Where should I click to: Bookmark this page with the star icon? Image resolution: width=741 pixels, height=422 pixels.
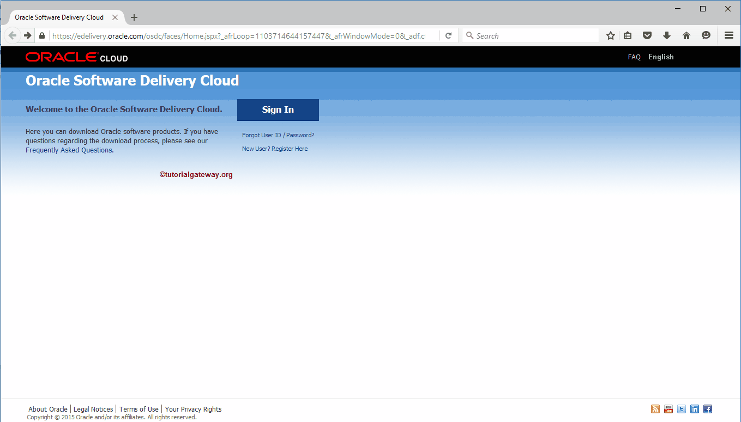tap(611, 35)
